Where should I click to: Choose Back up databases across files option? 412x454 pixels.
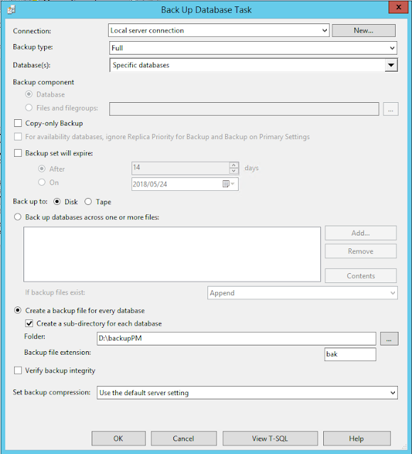(18, 217)
